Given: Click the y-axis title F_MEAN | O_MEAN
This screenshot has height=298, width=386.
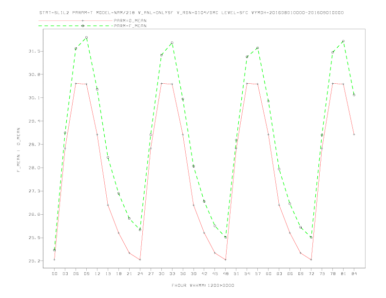Looking at the screenshot, I should coord(19,150).
